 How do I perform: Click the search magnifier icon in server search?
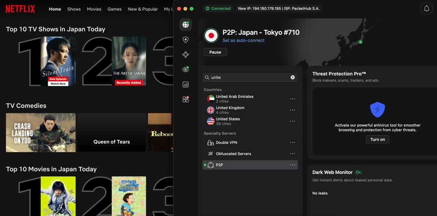point(207,77)
